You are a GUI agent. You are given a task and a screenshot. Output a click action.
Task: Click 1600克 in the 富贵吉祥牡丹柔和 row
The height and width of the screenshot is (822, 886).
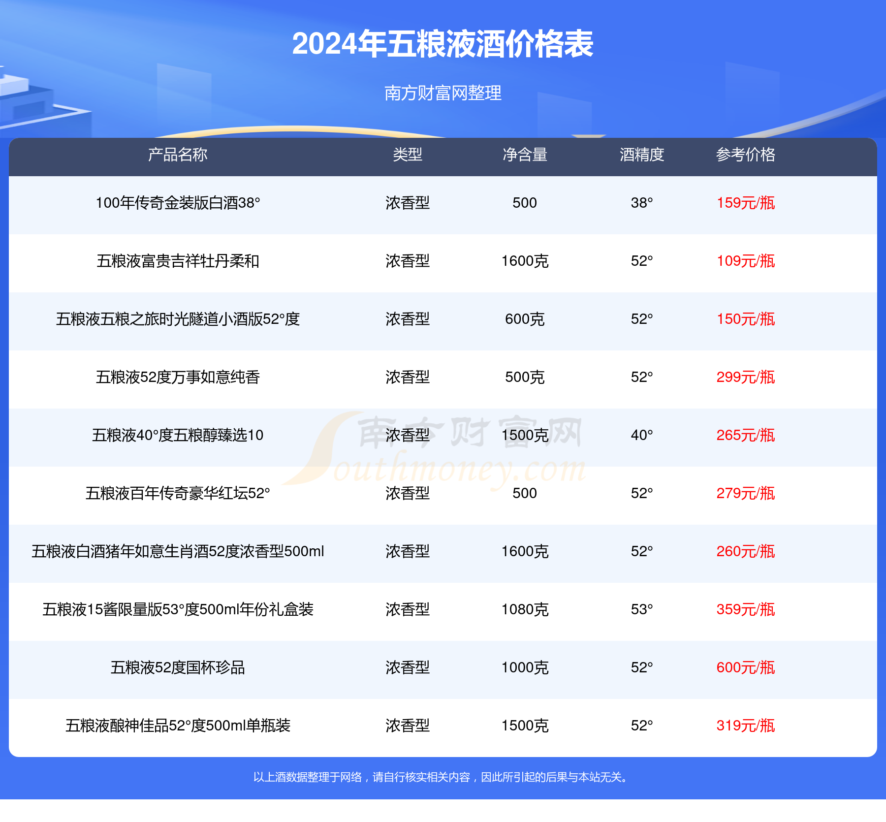525,261
